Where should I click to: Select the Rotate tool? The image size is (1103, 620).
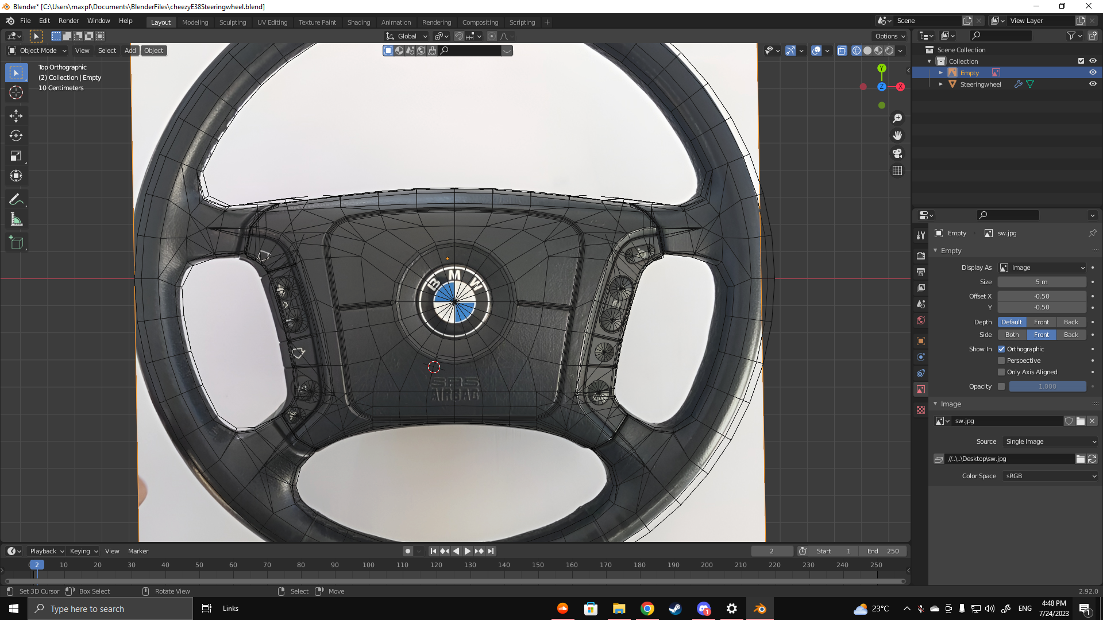tap(16, 135)
